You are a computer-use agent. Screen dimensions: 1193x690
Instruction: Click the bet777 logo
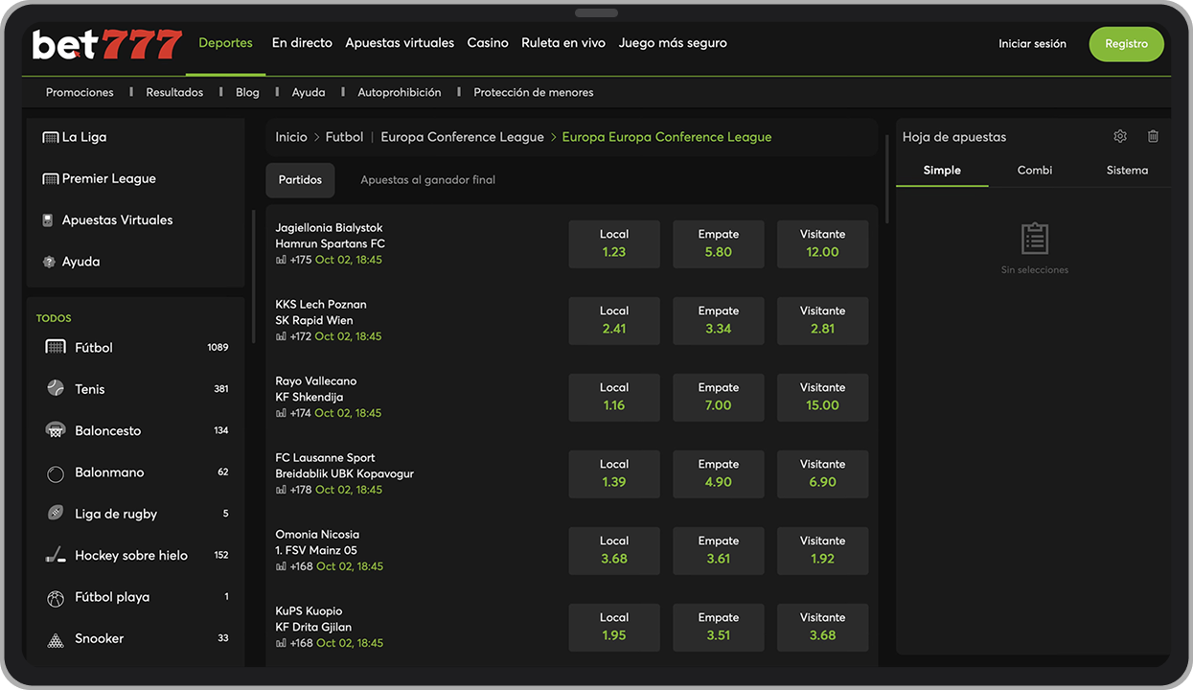(x=107, y=44)
